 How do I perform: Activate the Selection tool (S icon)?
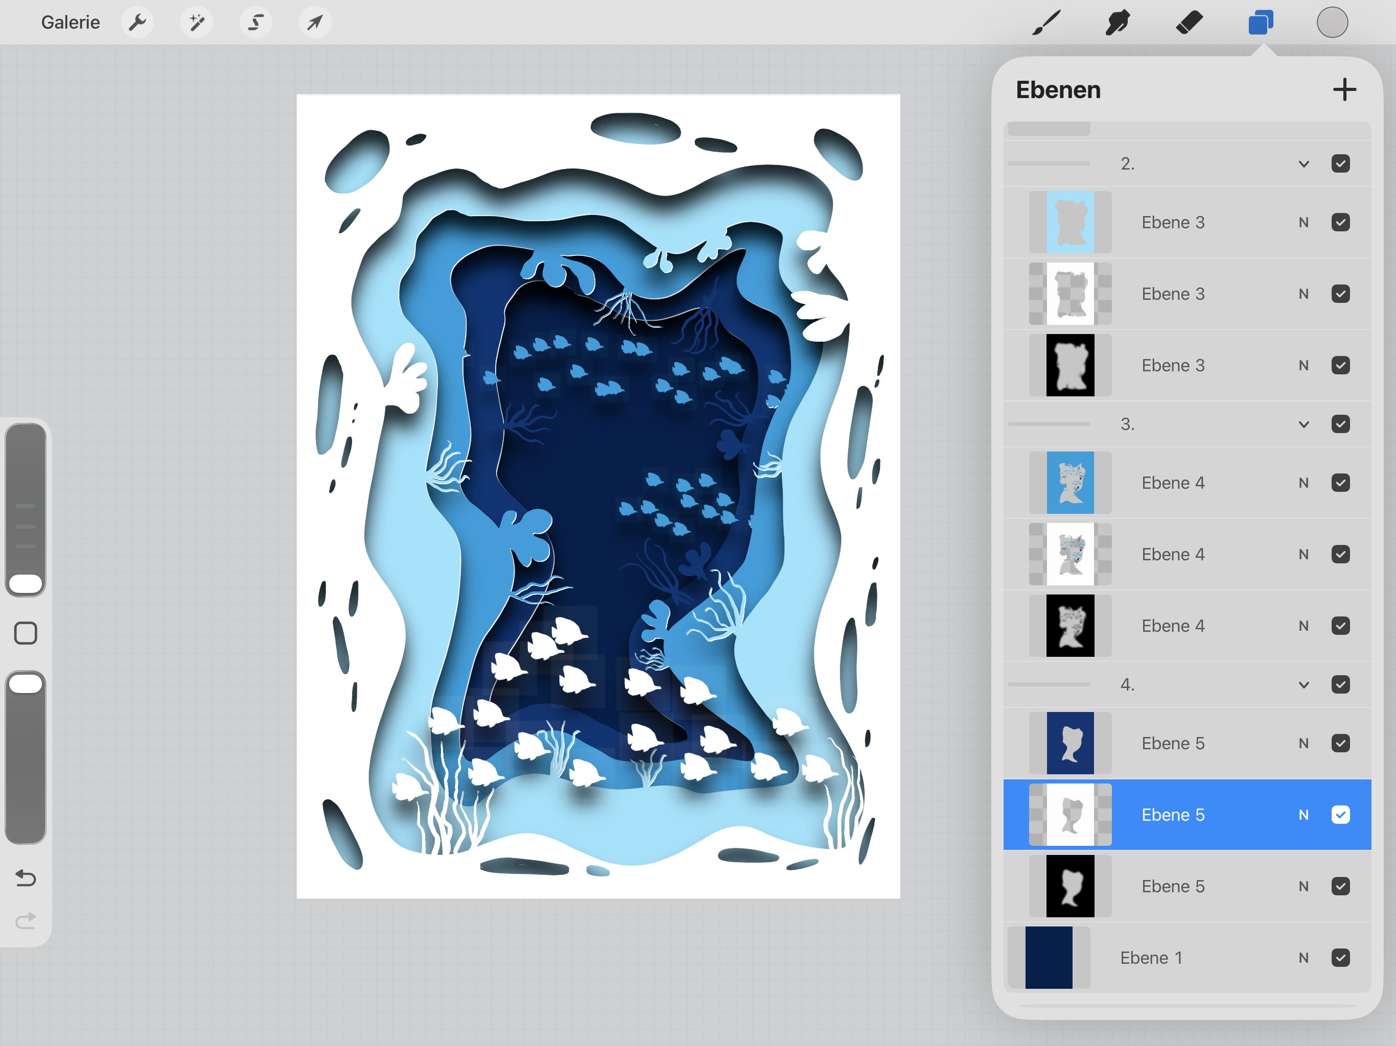click(x=255, y=22)
